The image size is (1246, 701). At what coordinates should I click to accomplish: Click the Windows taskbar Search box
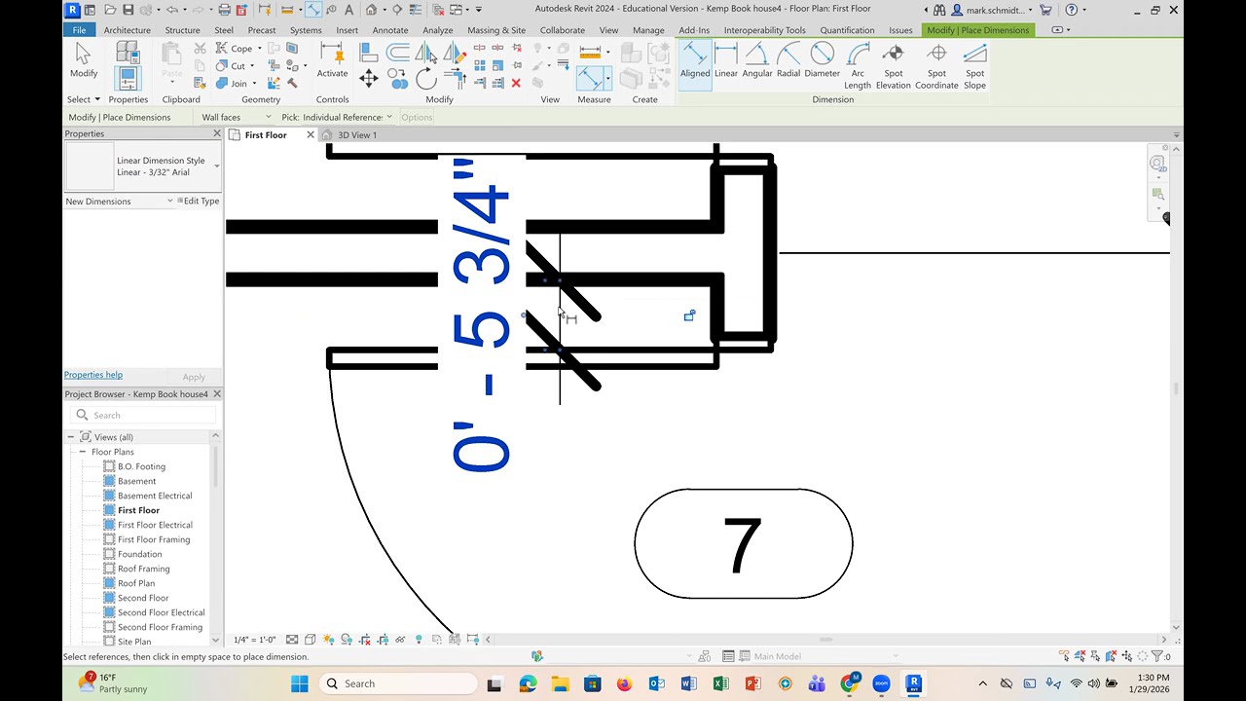[398, 683]
